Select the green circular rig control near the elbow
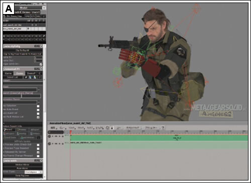Screen dimensions: 251x183 (116, 71)
